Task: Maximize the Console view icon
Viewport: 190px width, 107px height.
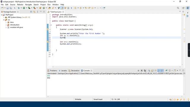Action: (183, 70)
